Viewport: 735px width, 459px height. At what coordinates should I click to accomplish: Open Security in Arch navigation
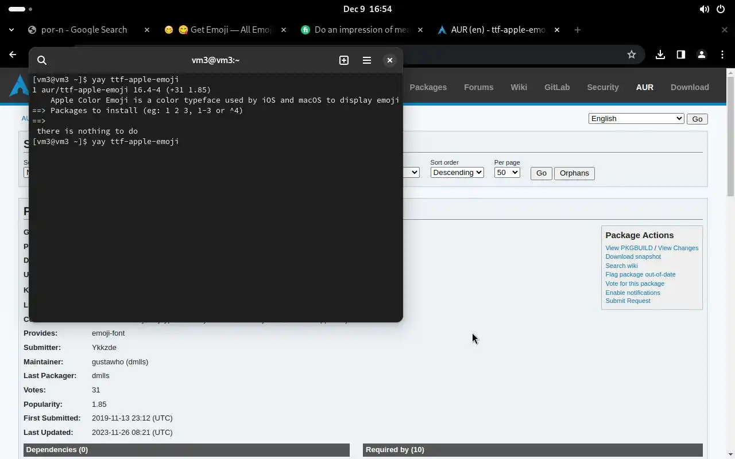(602, 87)
